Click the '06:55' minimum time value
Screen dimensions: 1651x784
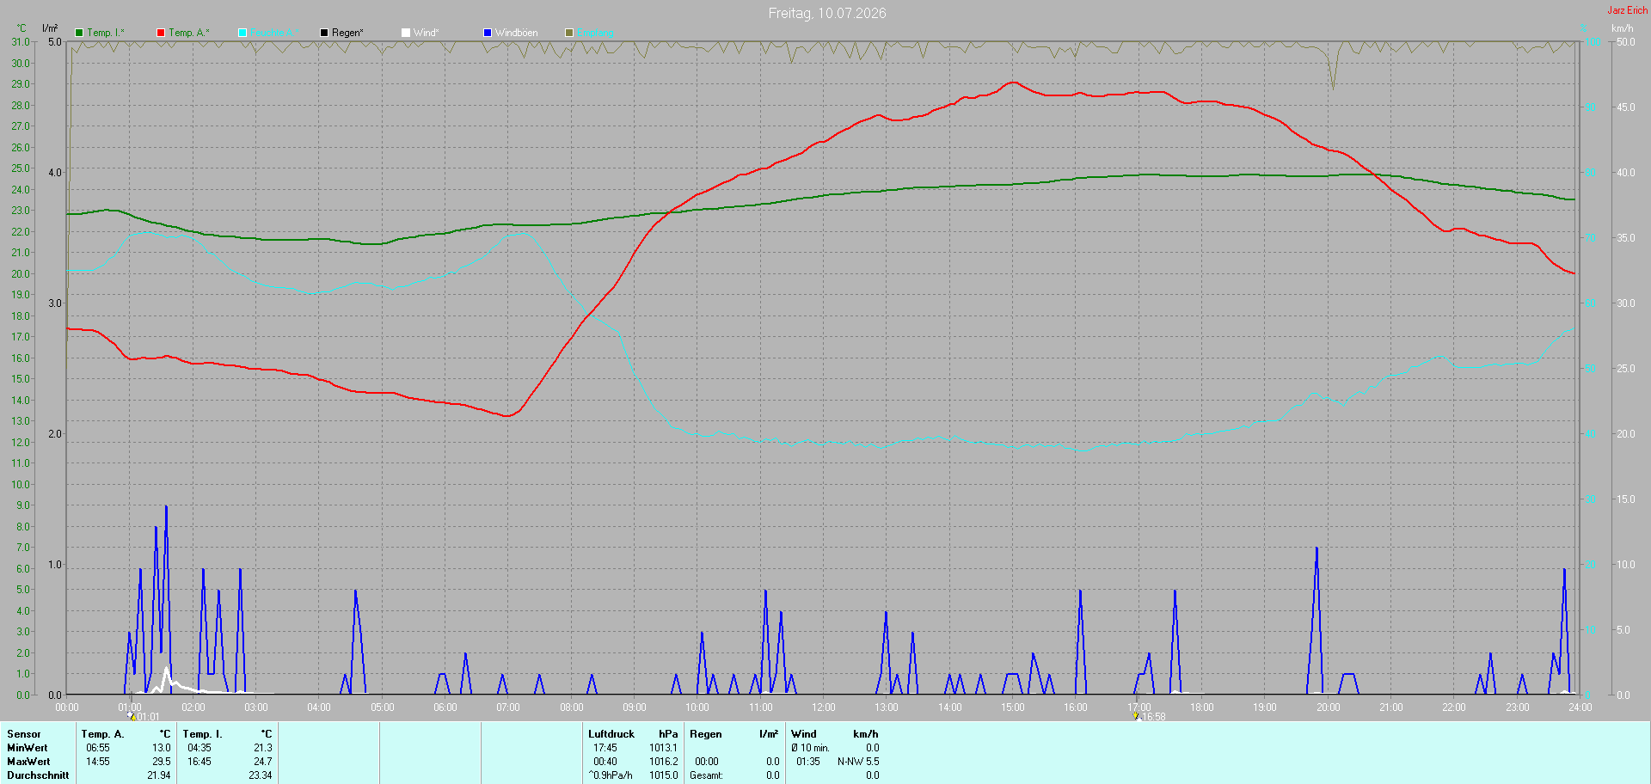pos(98,748)
